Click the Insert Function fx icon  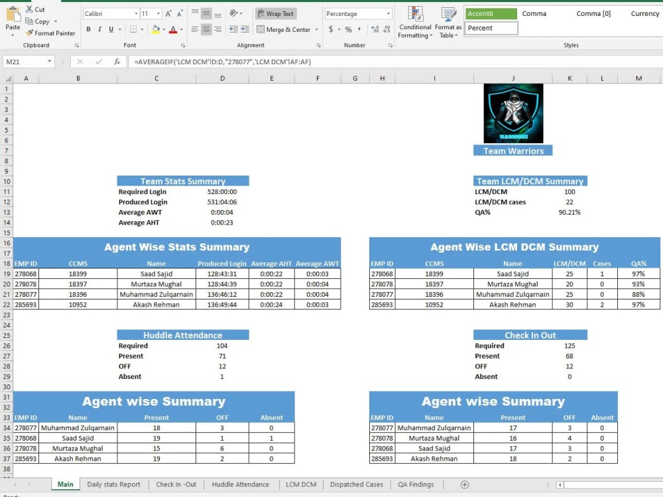click(x=117, y=62)
